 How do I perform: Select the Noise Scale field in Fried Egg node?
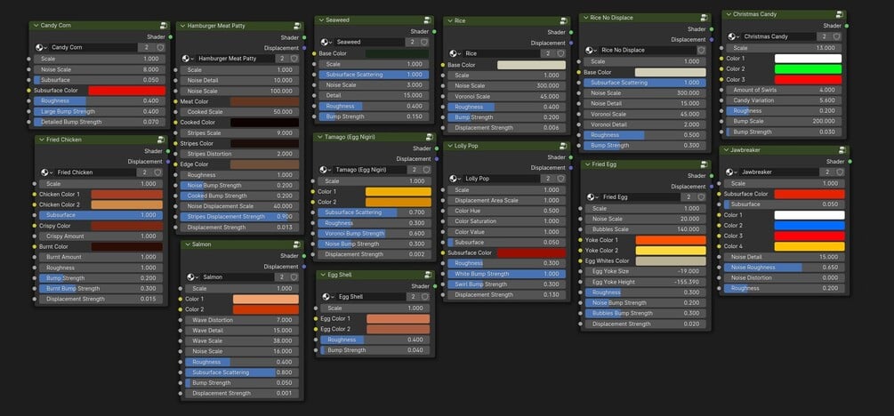coord(646,219)
